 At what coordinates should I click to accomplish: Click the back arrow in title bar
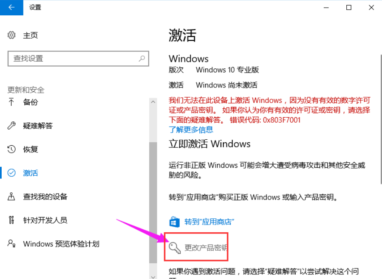pyautogui.click(x=11, y=8)
